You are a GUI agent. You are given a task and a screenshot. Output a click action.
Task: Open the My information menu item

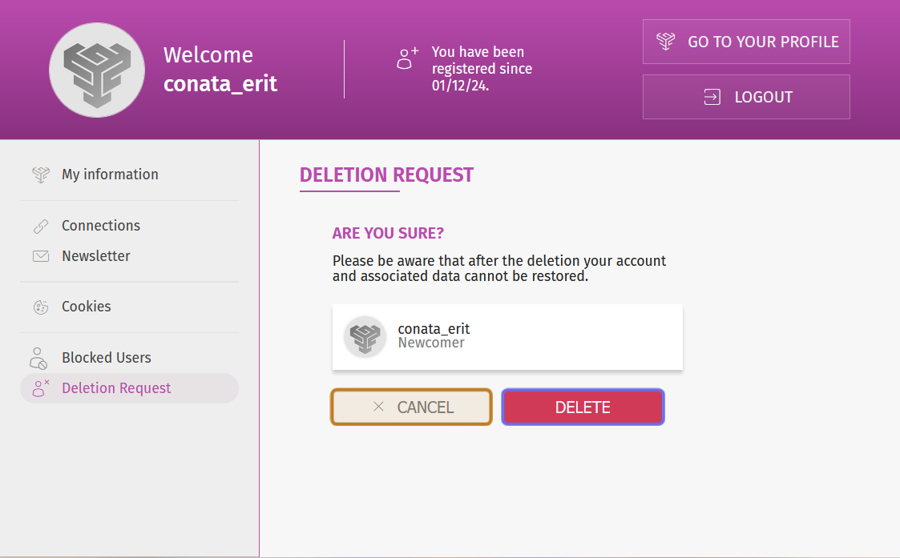point(110,175)
